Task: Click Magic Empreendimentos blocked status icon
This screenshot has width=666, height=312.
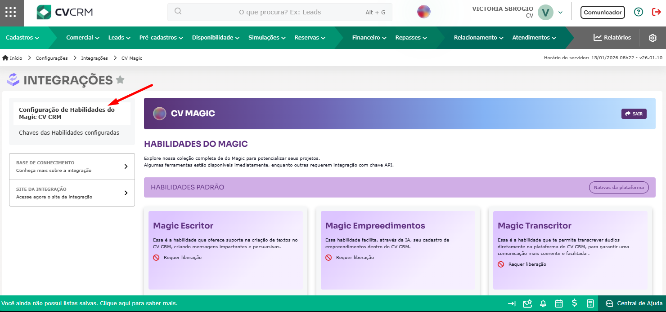Action: tap(328, 258)
